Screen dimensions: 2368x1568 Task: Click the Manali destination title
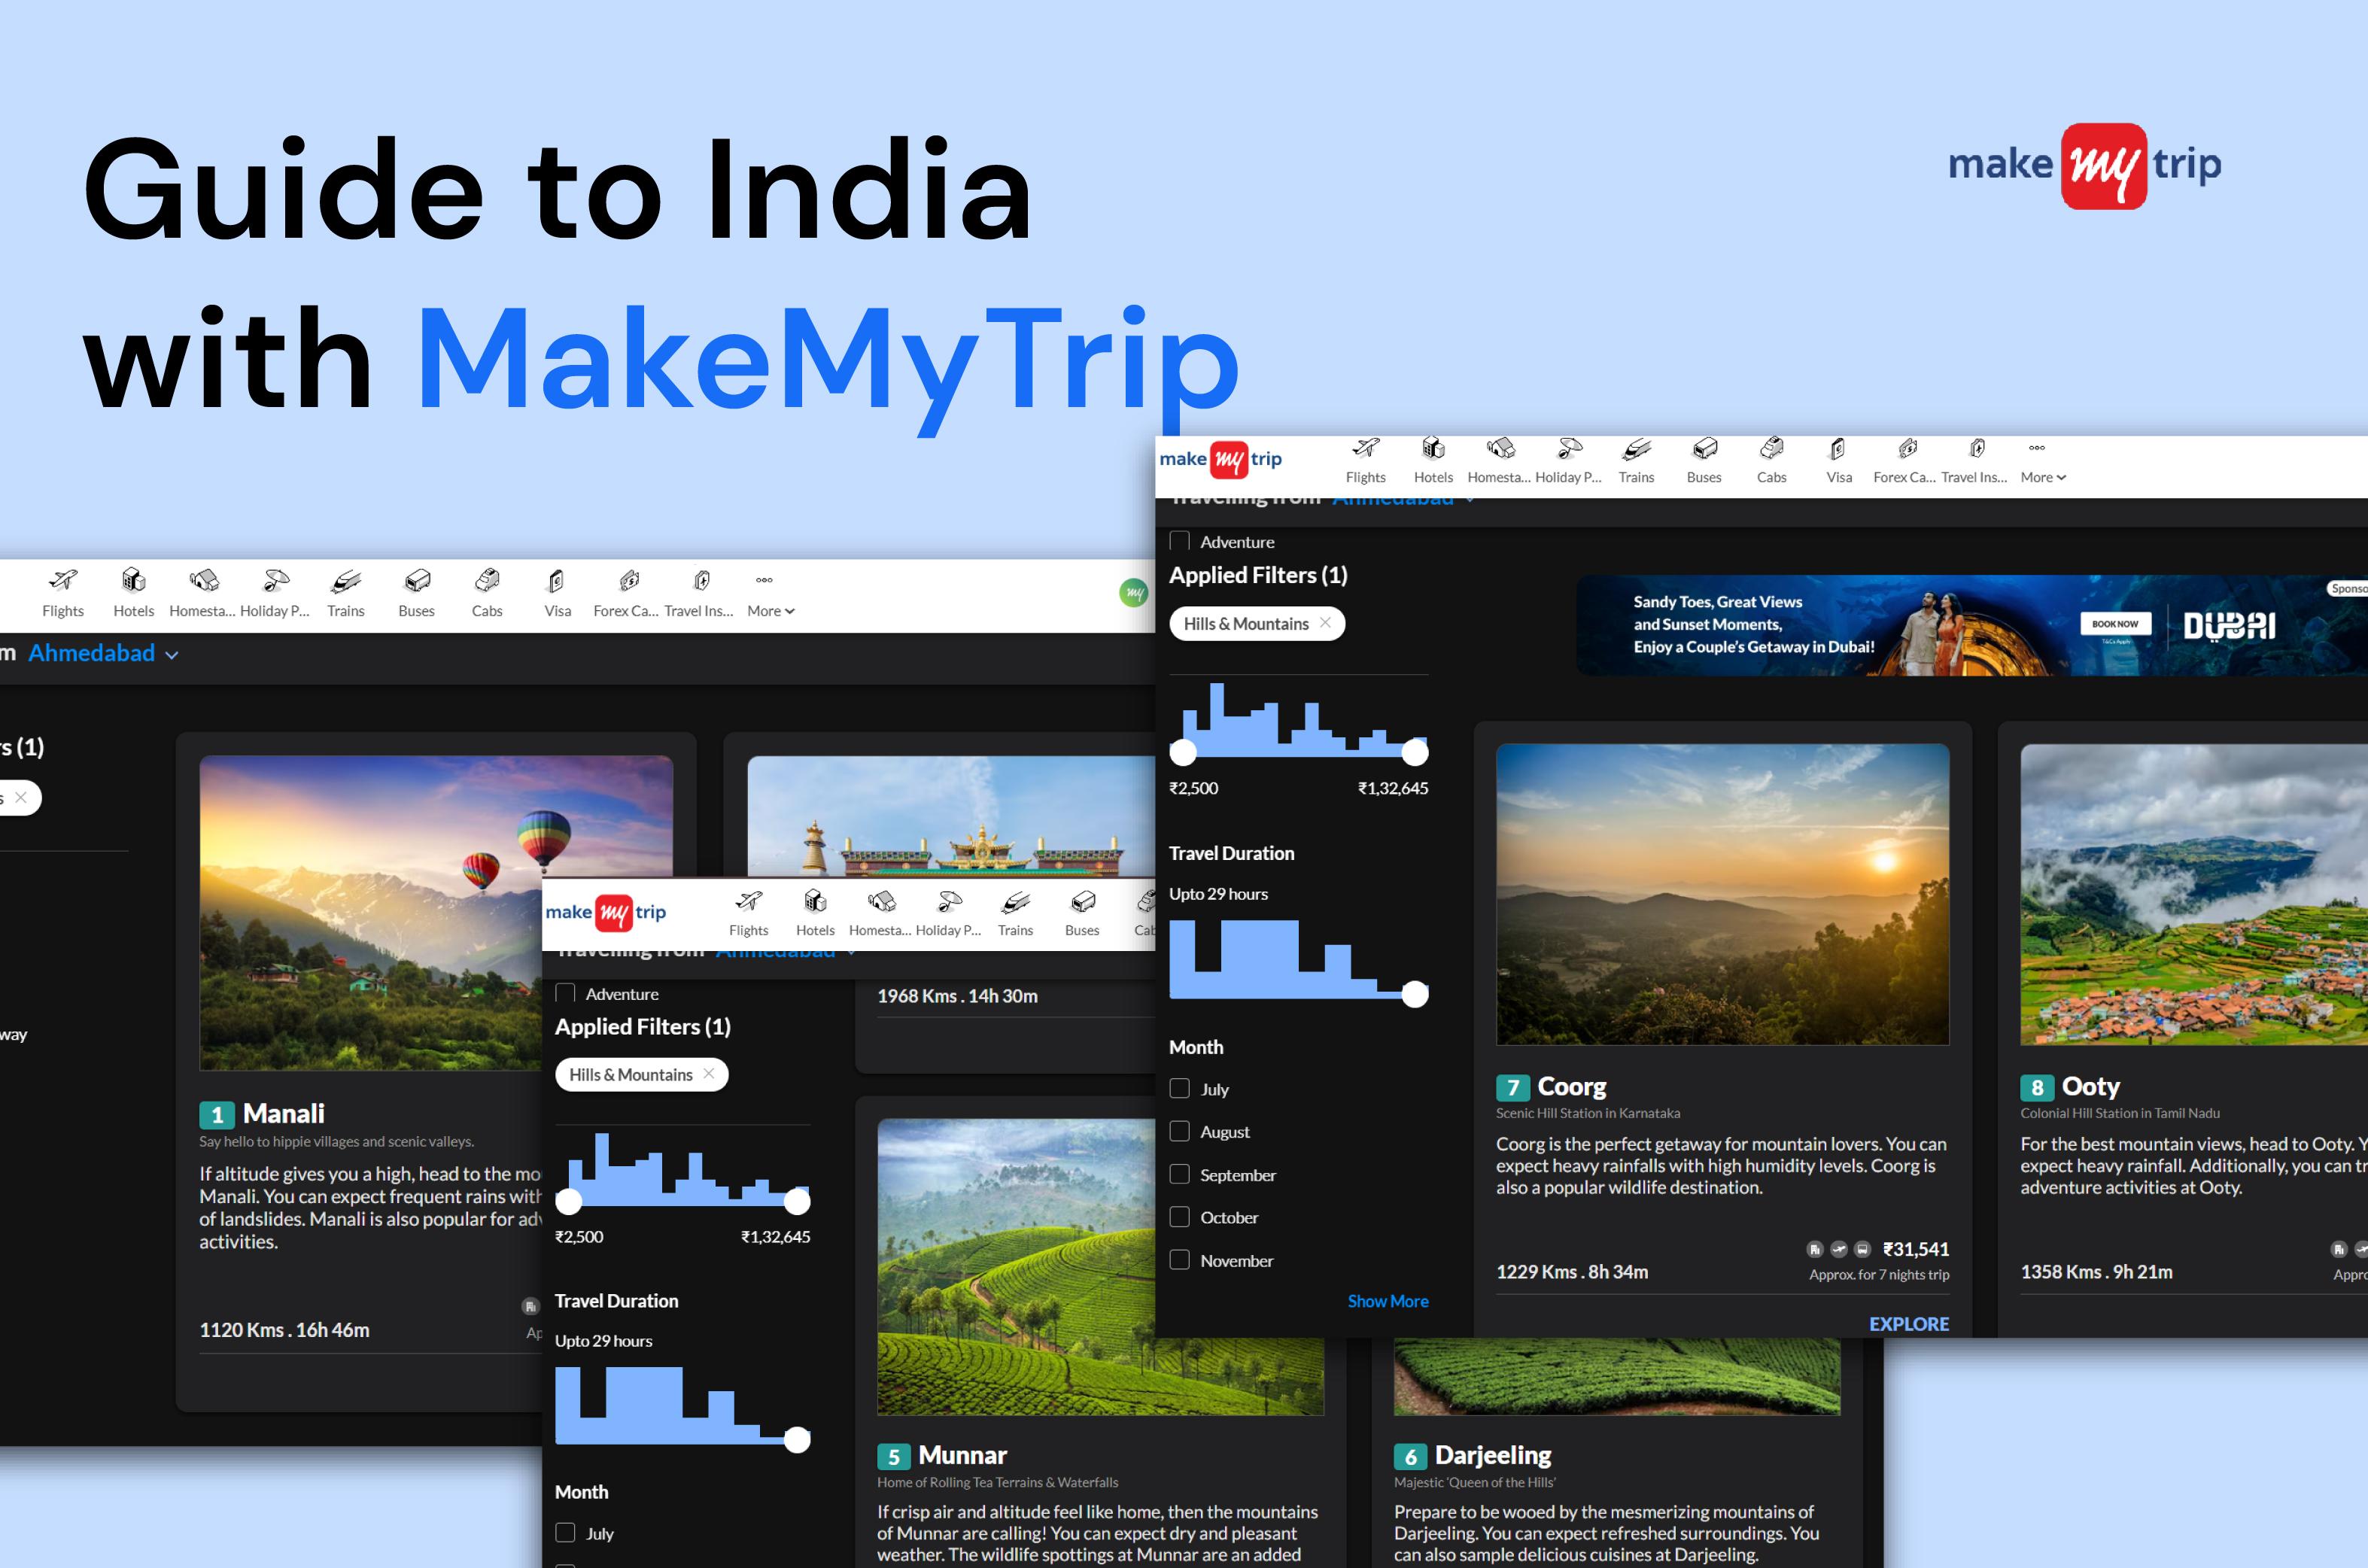[x=283, y=1113]
